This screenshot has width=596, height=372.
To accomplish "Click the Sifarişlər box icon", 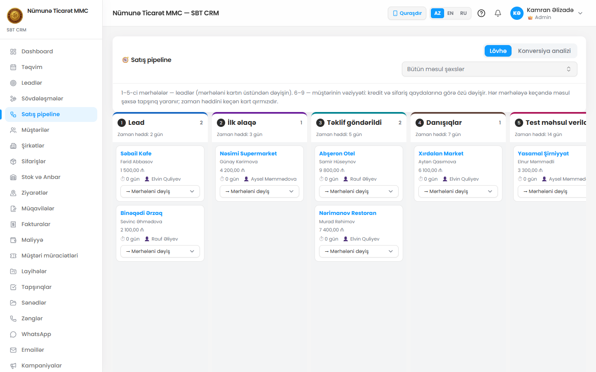I will coord(13,162).
